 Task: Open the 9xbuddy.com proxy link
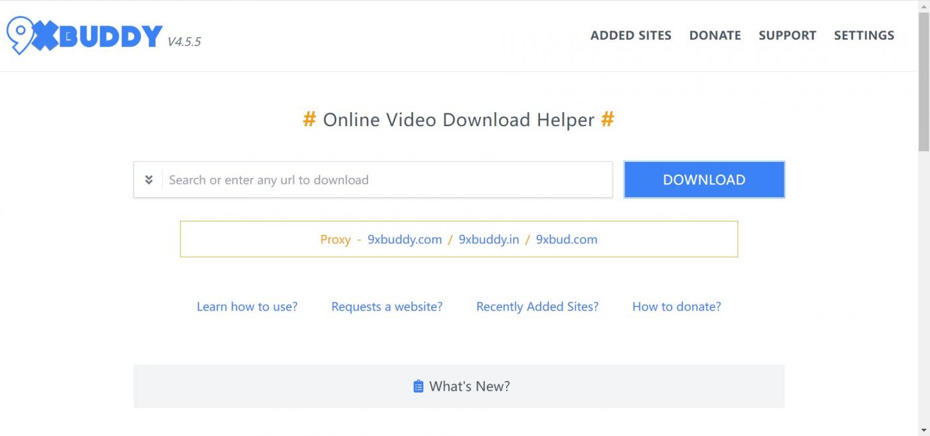(x=405, y=240)
